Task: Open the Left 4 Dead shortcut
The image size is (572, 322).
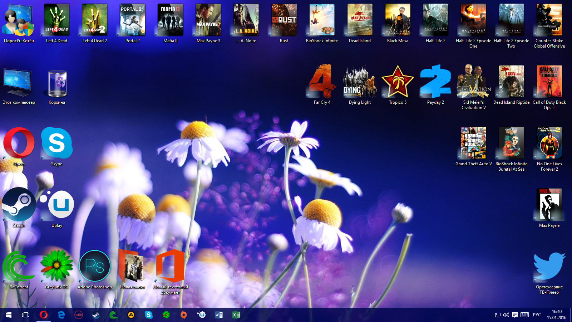Action: point(56,20)
